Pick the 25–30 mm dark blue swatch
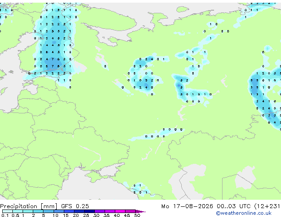281x217 pixels. 89,211
